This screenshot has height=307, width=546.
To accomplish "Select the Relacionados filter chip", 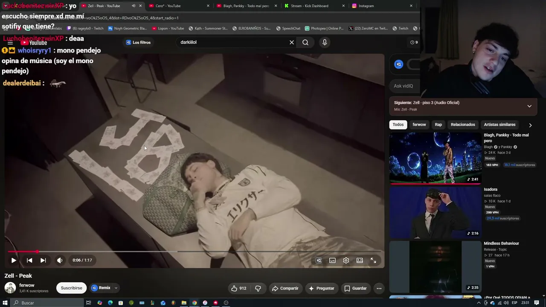I will [x=463, y=125].
